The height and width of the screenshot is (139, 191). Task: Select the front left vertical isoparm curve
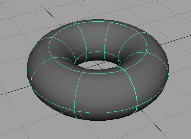[77, 92]
